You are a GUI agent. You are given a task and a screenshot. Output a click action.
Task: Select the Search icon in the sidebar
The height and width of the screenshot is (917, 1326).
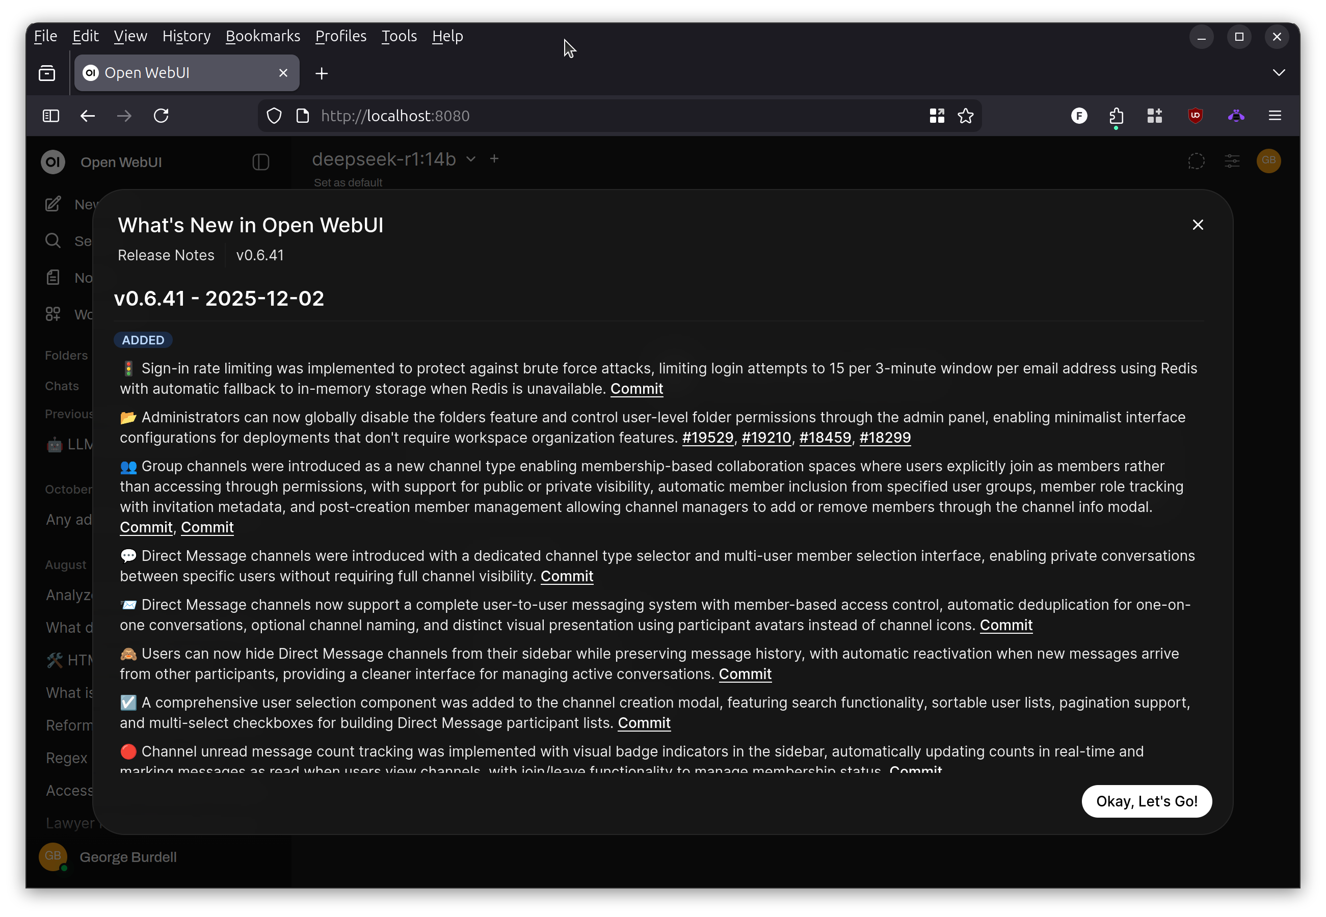point(52,241)
